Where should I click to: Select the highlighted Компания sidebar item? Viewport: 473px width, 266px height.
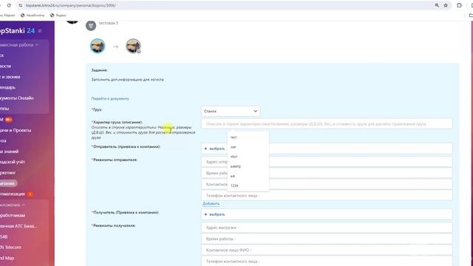(x=8, y=183)
